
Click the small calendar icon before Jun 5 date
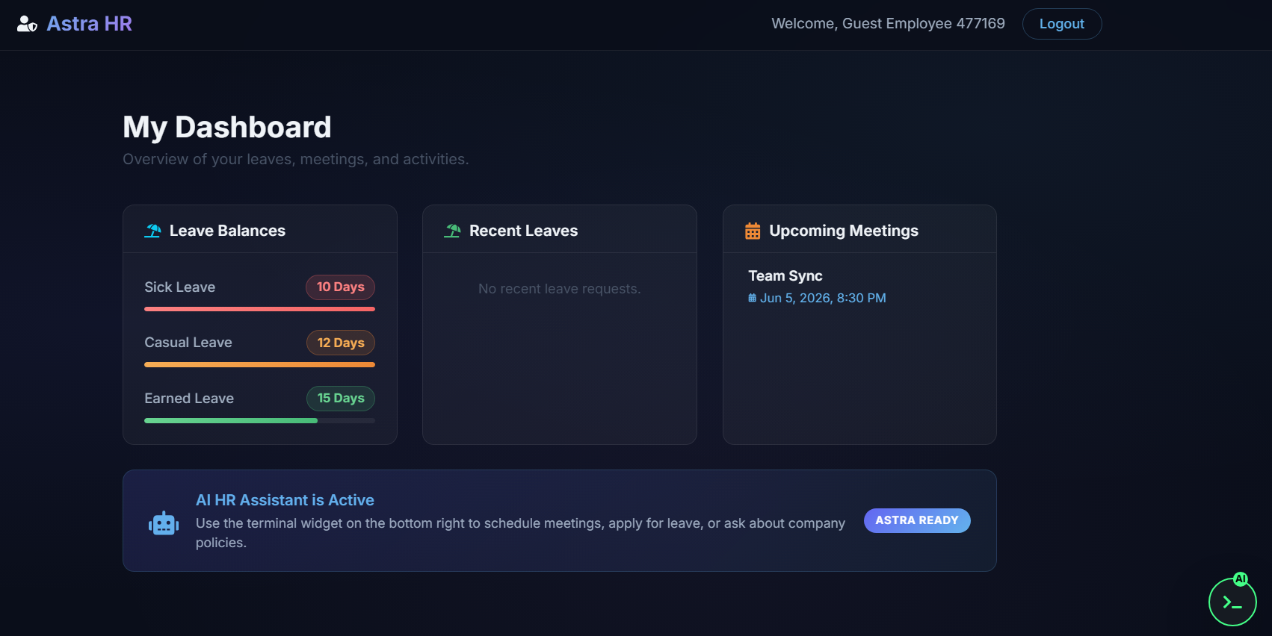click(753, 298)
